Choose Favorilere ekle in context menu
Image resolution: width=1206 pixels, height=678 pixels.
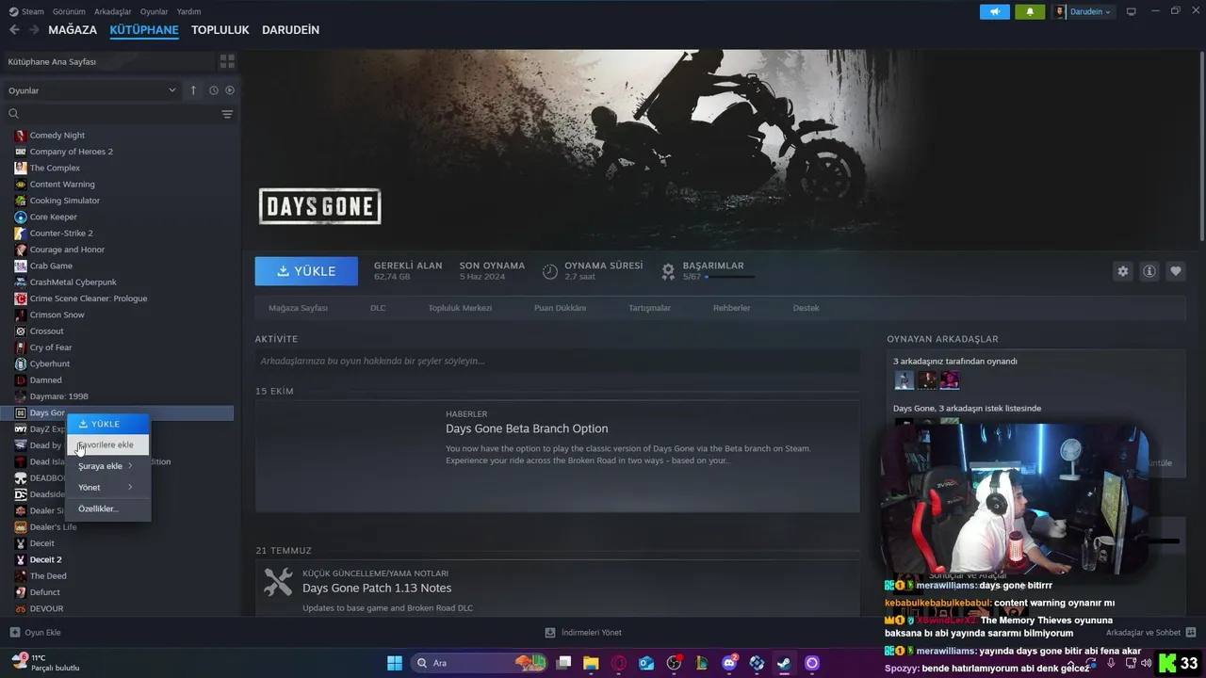(x=107, y=444)
